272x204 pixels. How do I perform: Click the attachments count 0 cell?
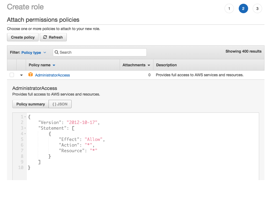pos(149,75)
